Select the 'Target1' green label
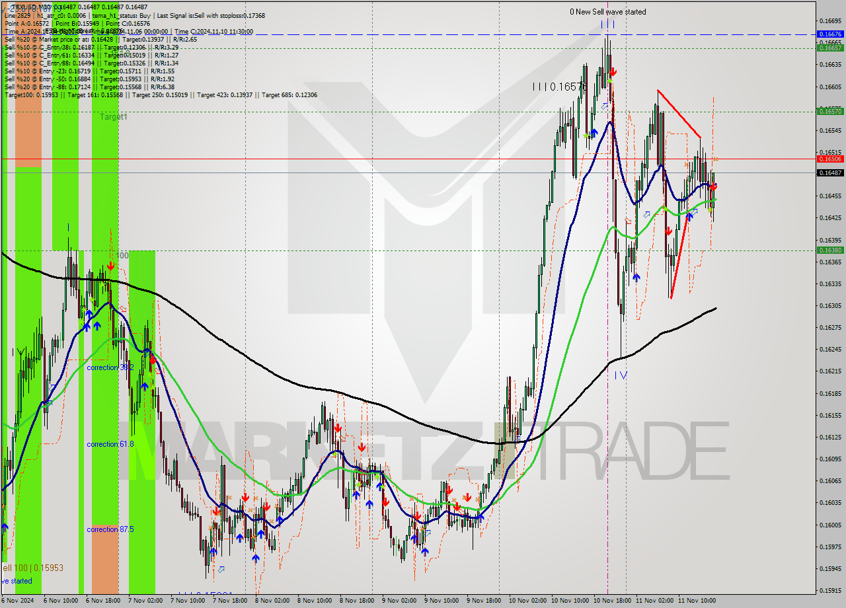The height and width of the screenshot is (608, 846). (x=114, y=117)
